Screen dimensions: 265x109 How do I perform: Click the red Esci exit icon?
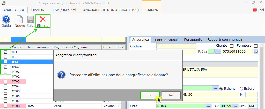coord(255,10)
